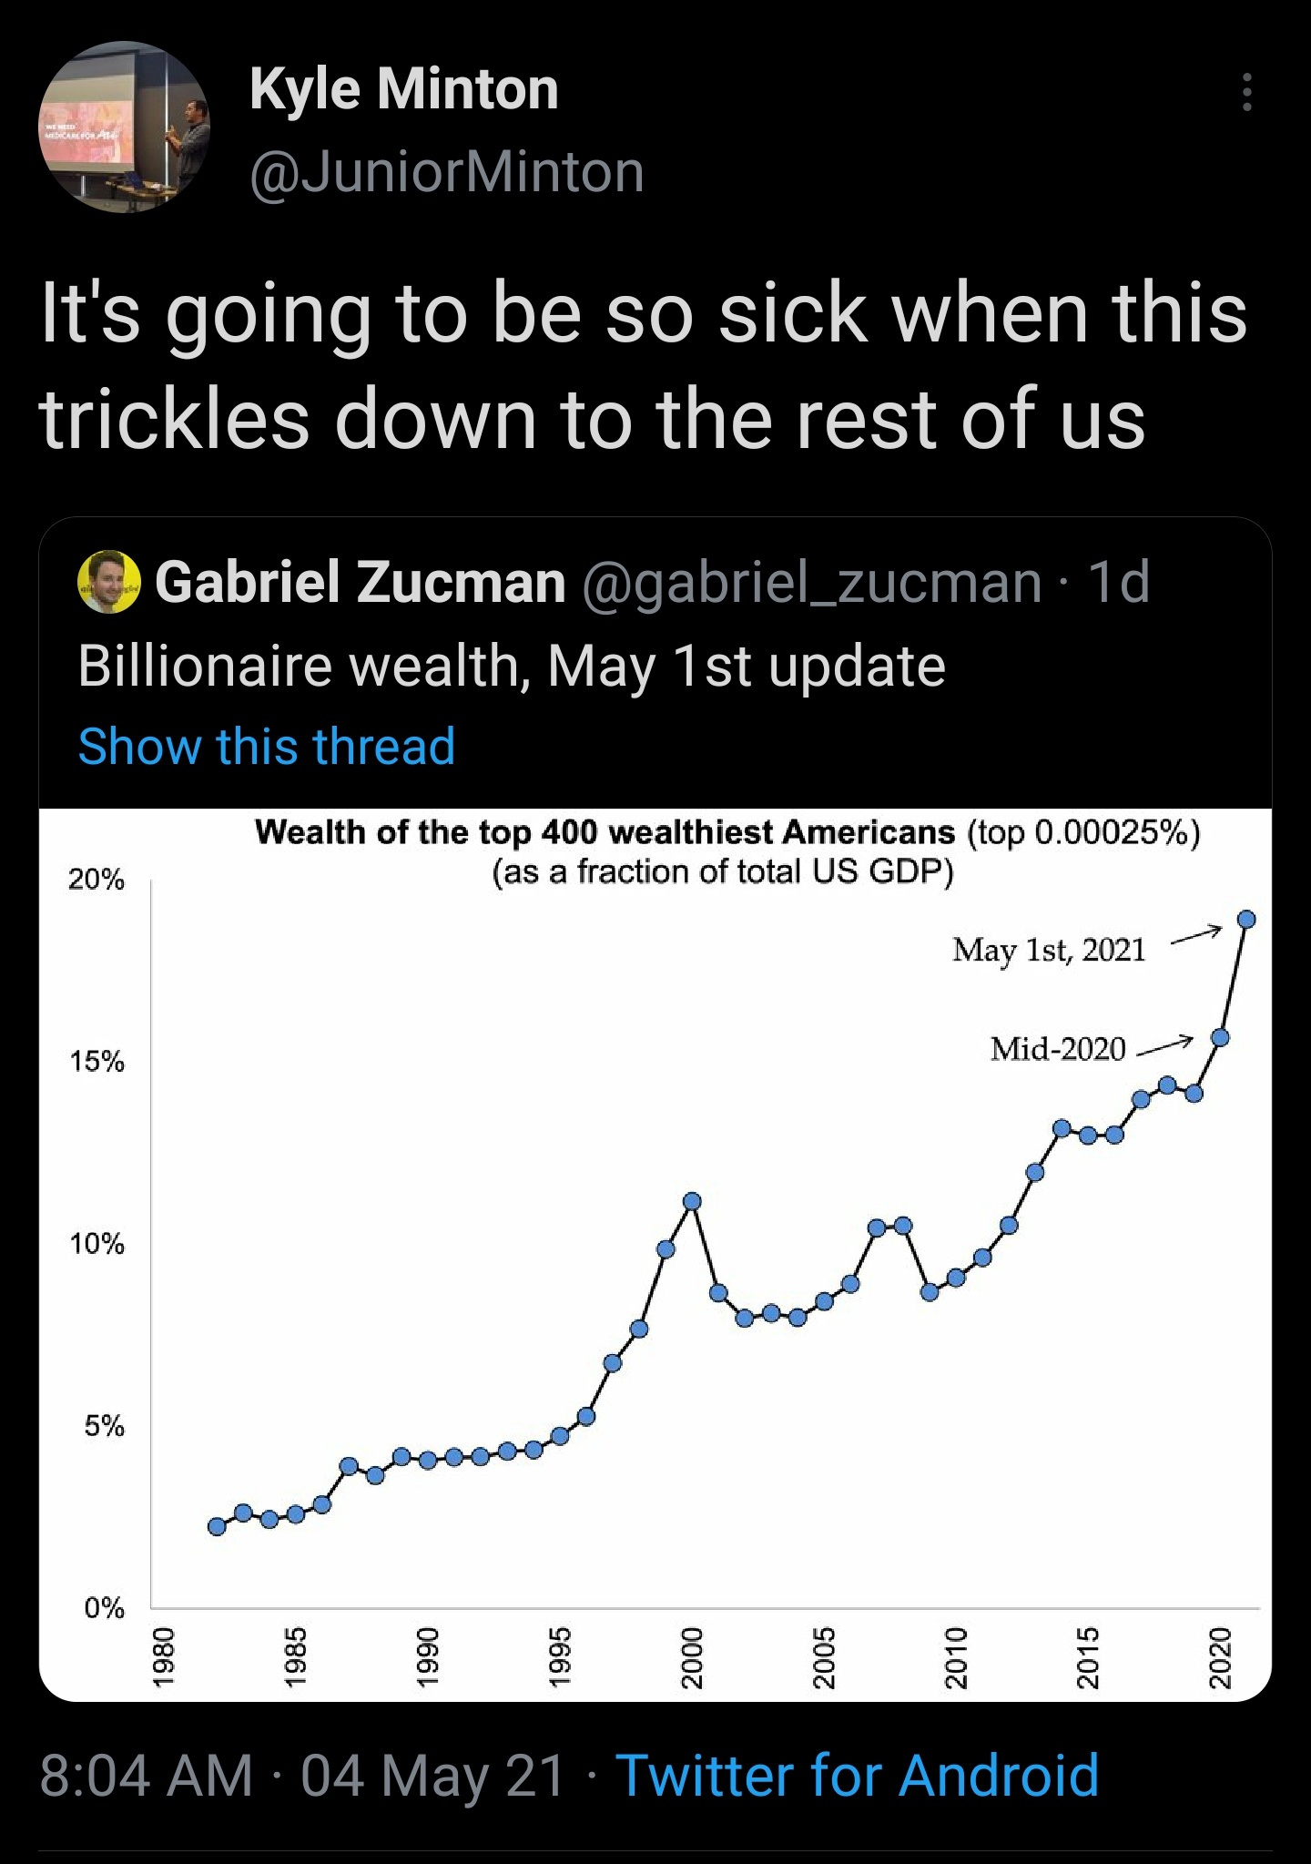Click the first data point near 1982
Viewport: 1311px width, 1864px height.
click(x=217, y=1526)
